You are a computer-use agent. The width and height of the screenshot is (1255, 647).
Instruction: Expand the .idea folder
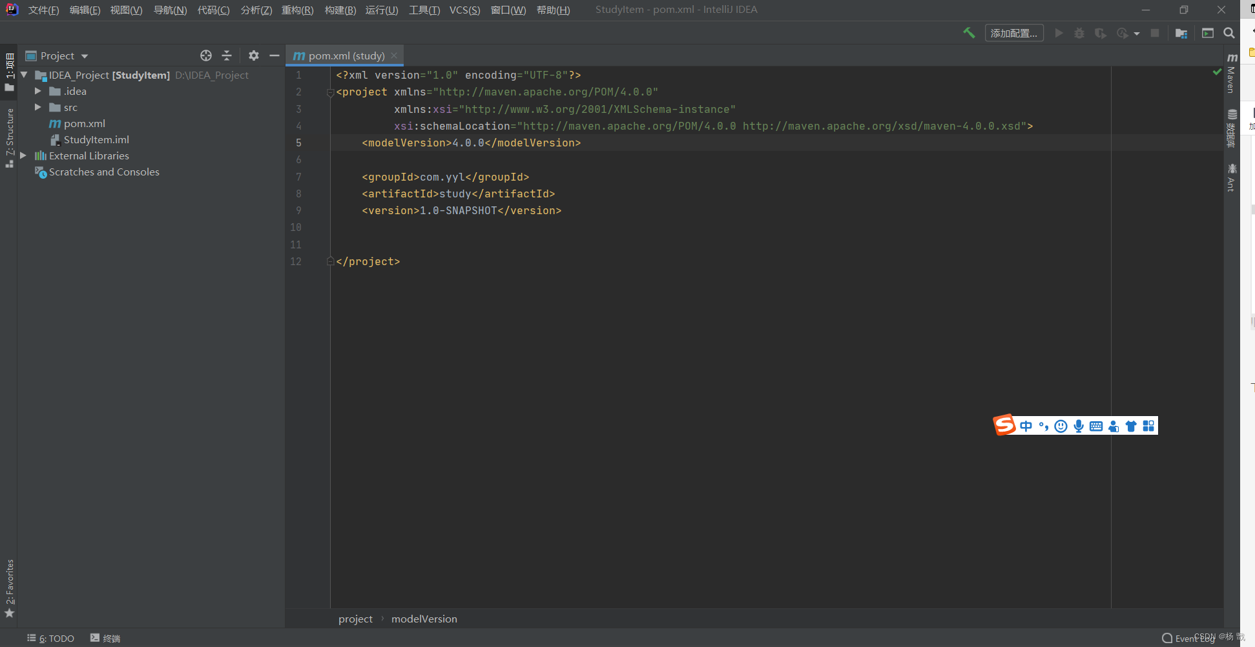click(x=38, y=91)
